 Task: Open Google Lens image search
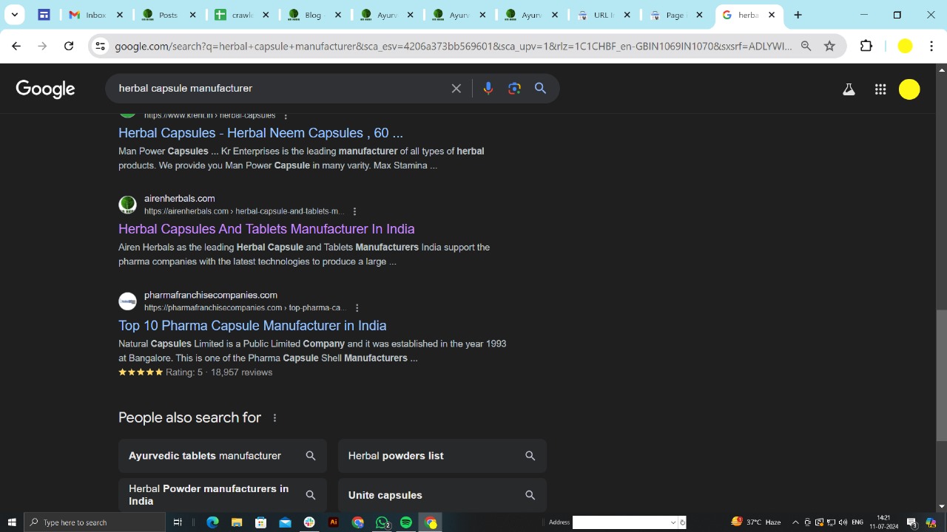(x=514, y=89)
